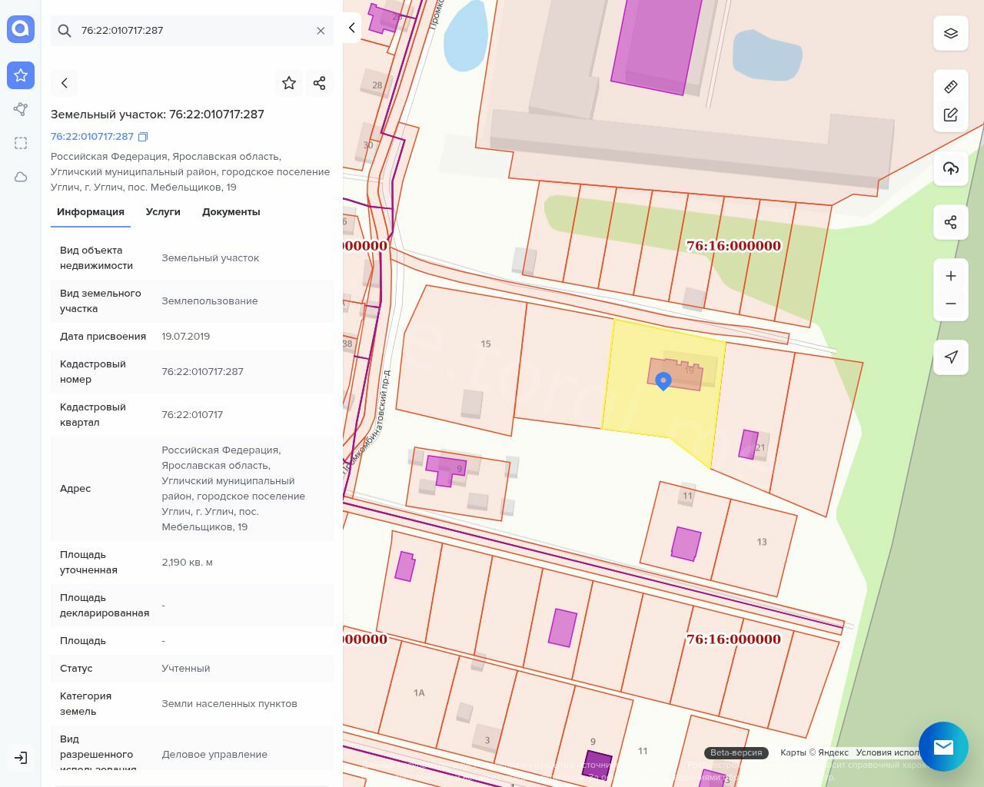Open favorites in the left sidebar
Viewport: 984px width, 787px height.
tap(21, 75)
